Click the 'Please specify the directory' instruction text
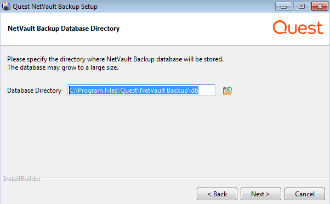The width and height of the screenshot is (330, 204). (x=115, y=59)
